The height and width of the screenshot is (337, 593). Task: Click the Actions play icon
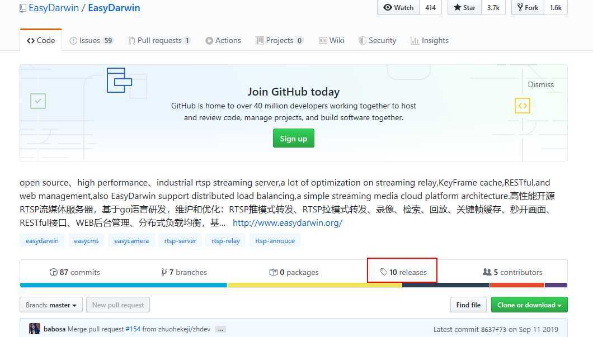209,41
